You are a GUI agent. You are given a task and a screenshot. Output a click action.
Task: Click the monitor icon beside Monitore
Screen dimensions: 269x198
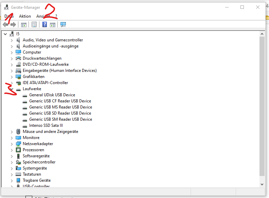click(x=18, y=138)
